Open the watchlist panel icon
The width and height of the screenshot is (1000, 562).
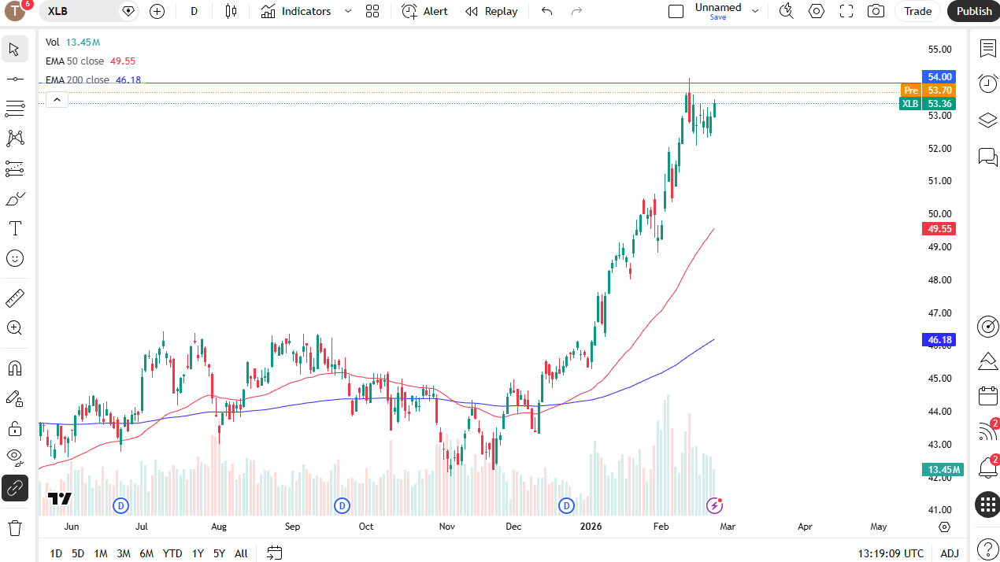[987, 49]
